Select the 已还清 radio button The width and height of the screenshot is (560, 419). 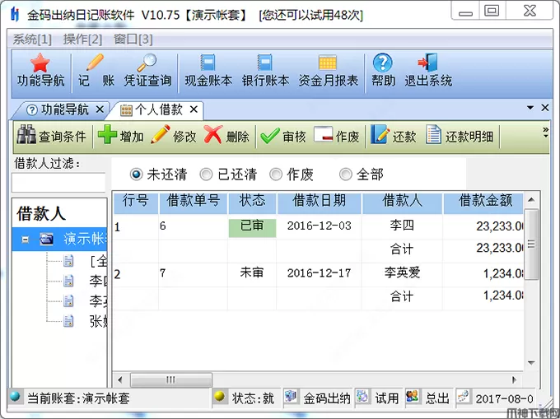(206, 175)
